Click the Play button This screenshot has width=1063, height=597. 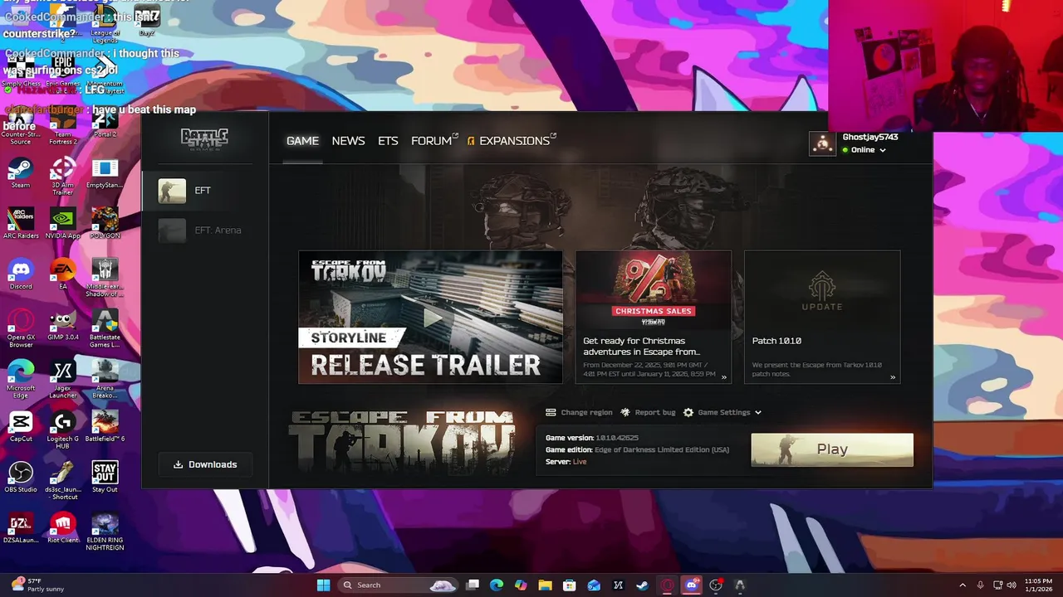coord(832,449)
